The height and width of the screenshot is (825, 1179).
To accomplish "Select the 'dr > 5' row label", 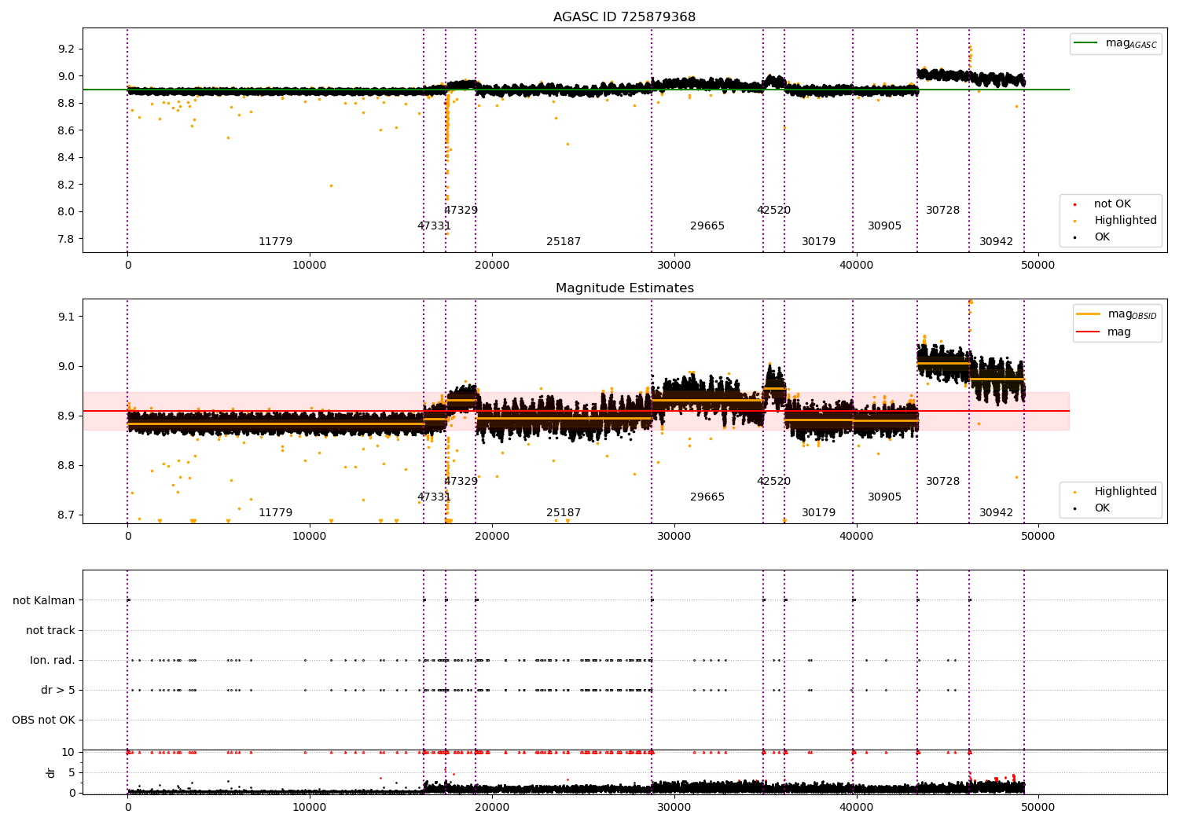I will click(58, 691).
